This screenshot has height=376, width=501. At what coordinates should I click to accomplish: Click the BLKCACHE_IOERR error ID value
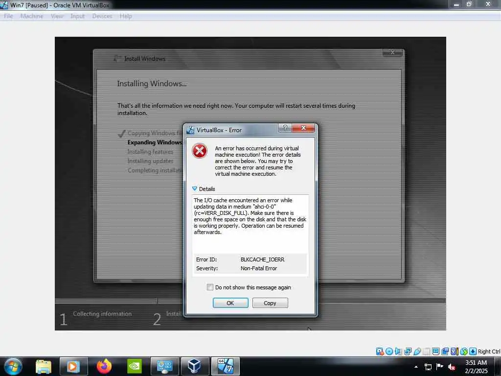coord(262,259)
